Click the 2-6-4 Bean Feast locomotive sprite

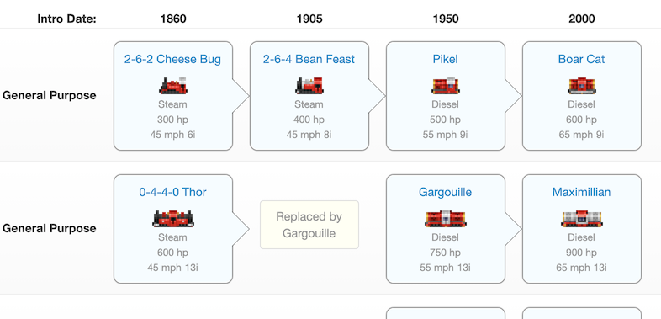pyautogui.click(x=309, y=85)
